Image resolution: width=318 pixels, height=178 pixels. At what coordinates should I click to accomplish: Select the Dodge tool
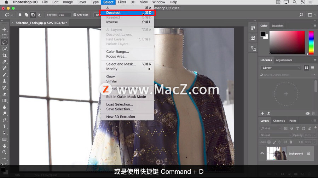(x=4, y=114)
